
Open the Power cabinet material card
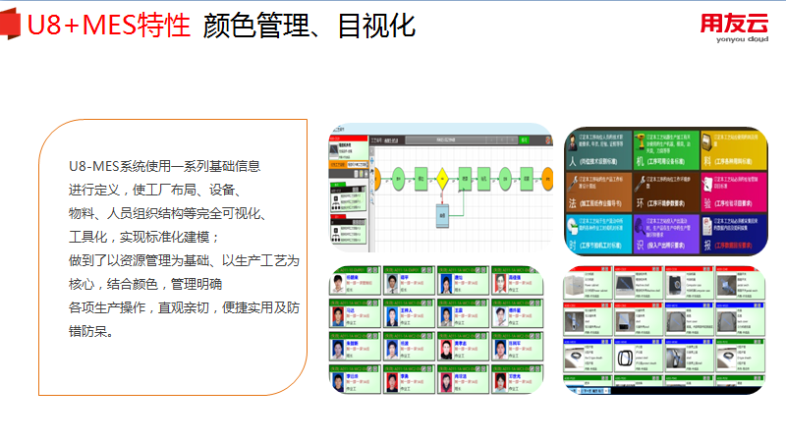pyautogui.click(x=588, y=283)
